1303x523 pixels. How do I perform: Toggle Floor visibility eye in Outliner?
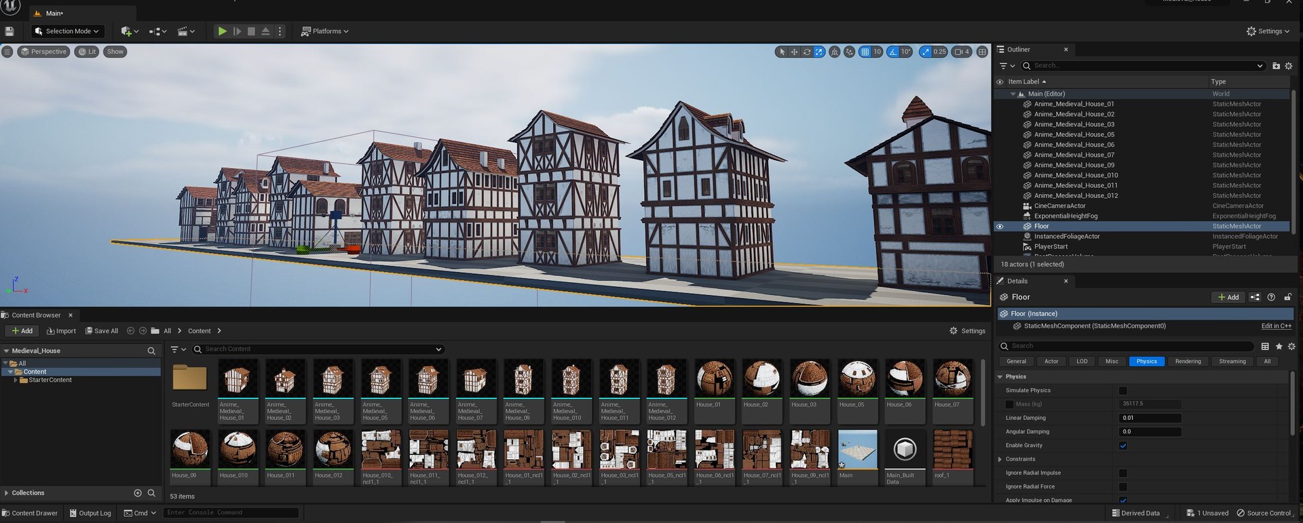click(x=1000, y=227)
